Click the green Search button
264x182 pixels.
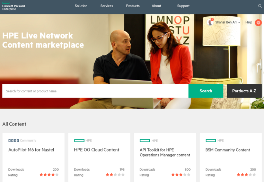(x=206, y=91)
